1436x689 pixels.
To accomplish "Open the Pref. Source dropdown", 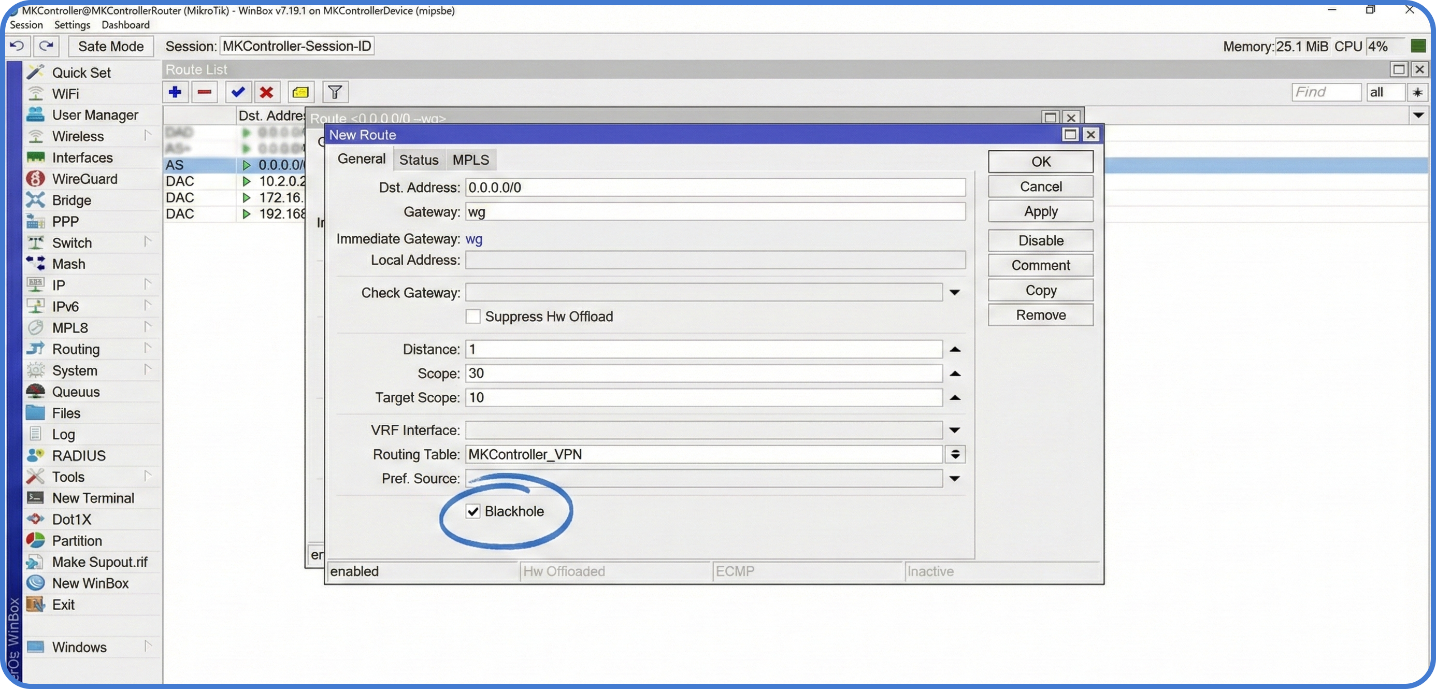I will point(955,478).
